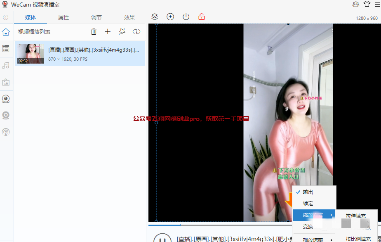Open the home icon in left sidebar
The image size is (381, 242).
pos(6,32)
